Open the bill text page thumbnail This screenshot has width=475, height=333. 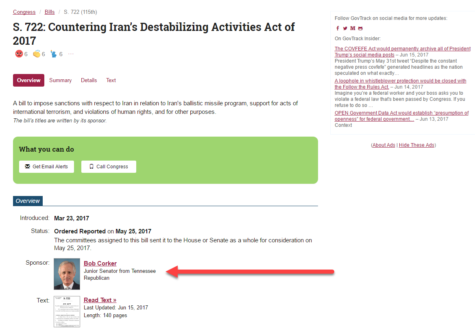coord(67,312)
